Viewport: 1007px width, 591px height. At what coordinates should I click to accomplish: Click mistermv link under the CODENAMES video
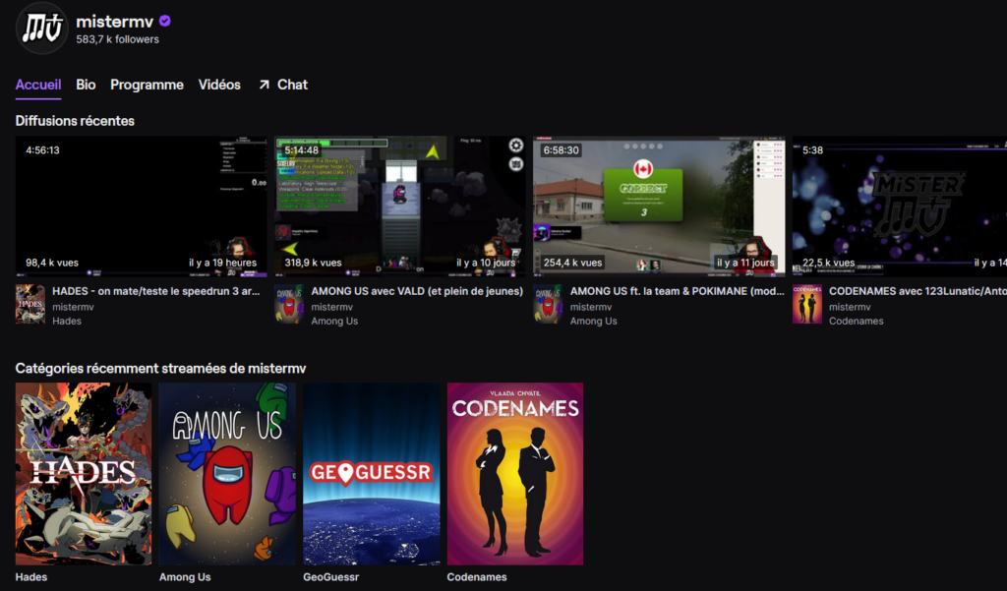click(850, 307)
